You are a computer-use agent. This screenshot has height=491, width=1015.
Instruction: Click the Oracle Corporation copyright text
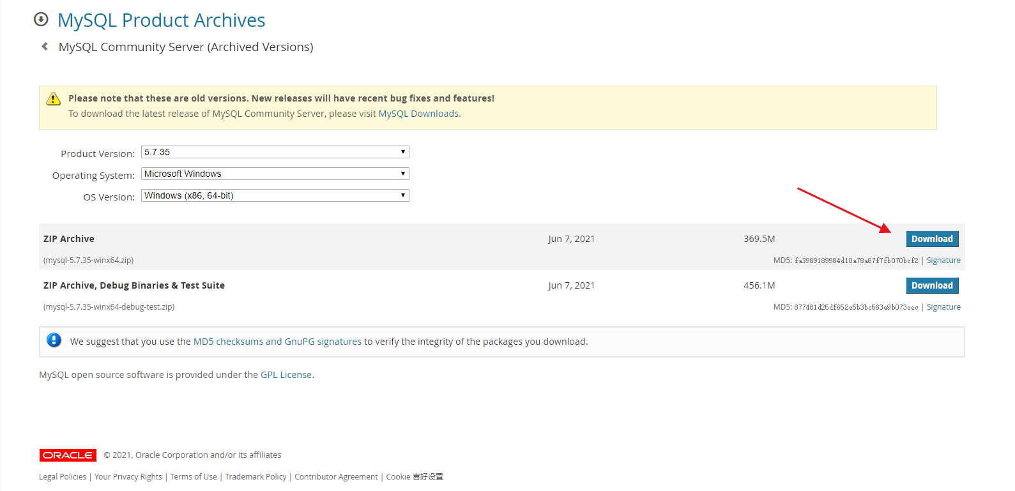pyautogui.click(x=192, y=455)
